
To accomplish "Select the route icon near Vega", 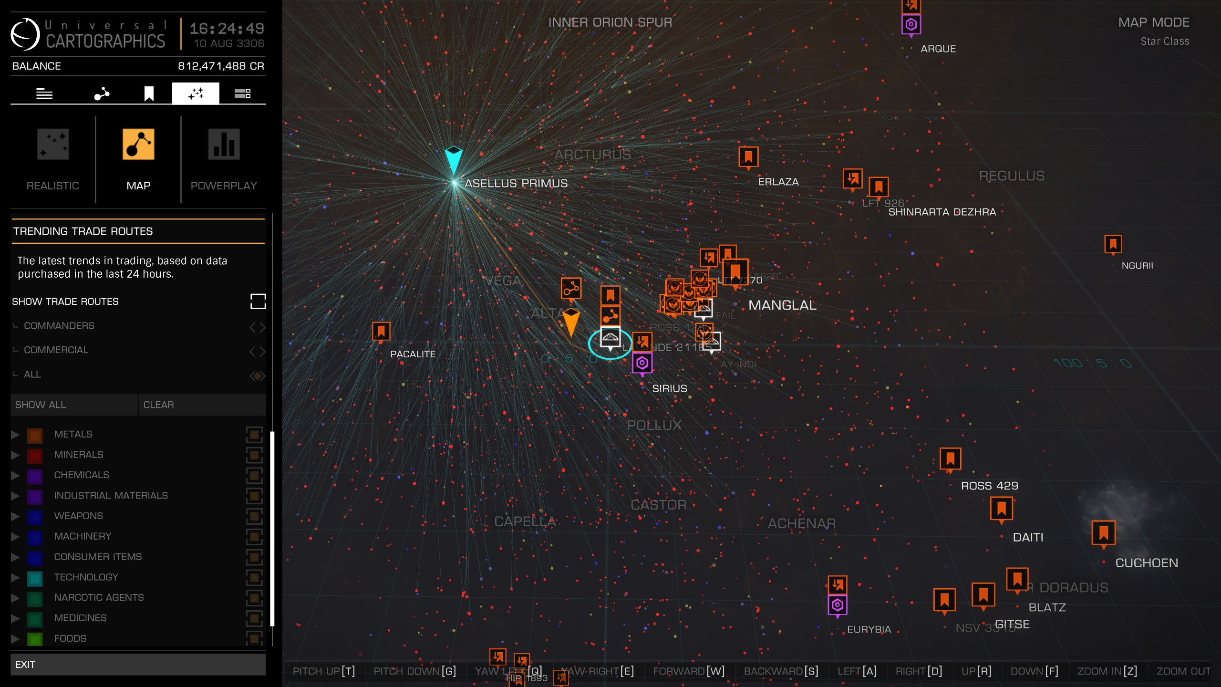I will (571, 289).
